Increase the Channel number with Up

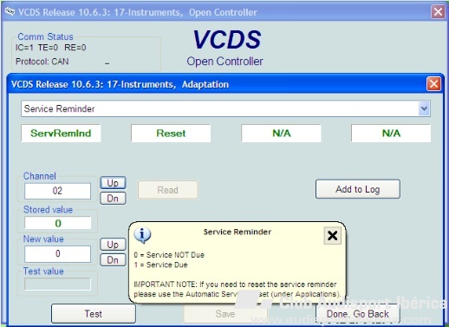[113, 183]
